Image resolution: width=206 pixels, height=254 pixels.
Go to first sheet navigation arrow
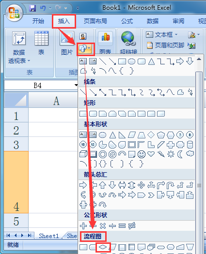click(x=8, y=235)
